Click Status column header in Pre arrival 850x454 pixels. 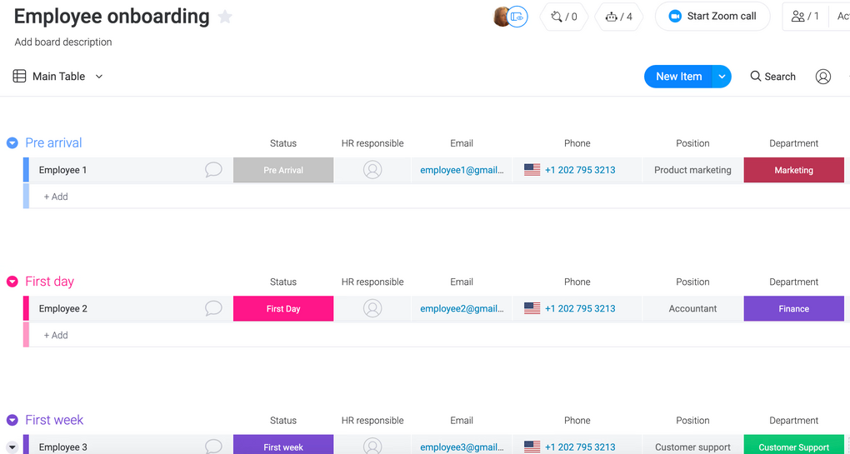[x=283, y=143]
